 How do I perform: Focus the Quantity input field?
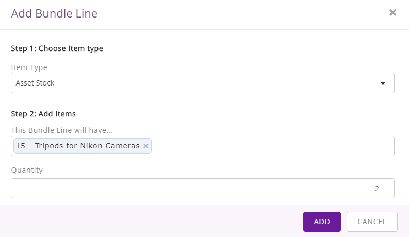coord(202,188)
